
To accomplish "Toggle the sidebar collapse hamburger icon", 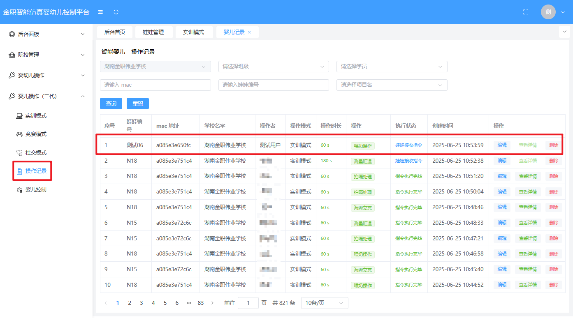I will (100, 12).
